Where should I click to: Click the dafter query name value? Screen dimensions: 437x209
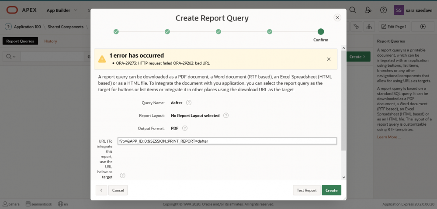pos(177,103)
